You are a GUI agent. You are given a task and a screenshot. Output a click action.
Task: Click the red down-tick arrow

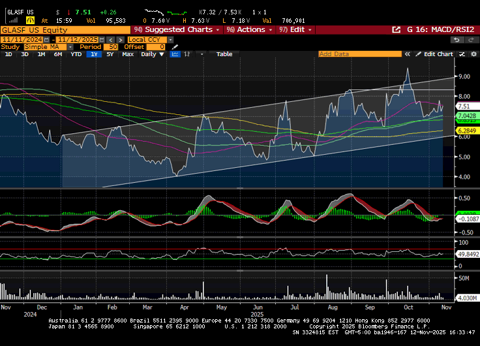(x=68, y=12)
